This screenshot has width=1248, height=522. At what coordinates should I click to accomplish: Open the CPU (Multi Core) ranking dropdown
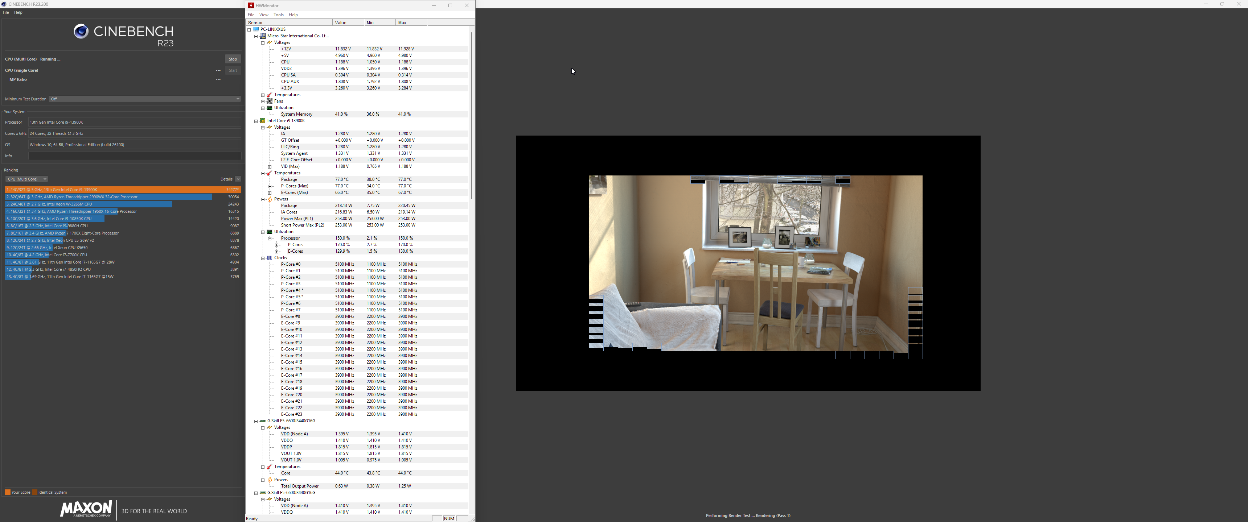pyautogui.click(x=26, y=179)
